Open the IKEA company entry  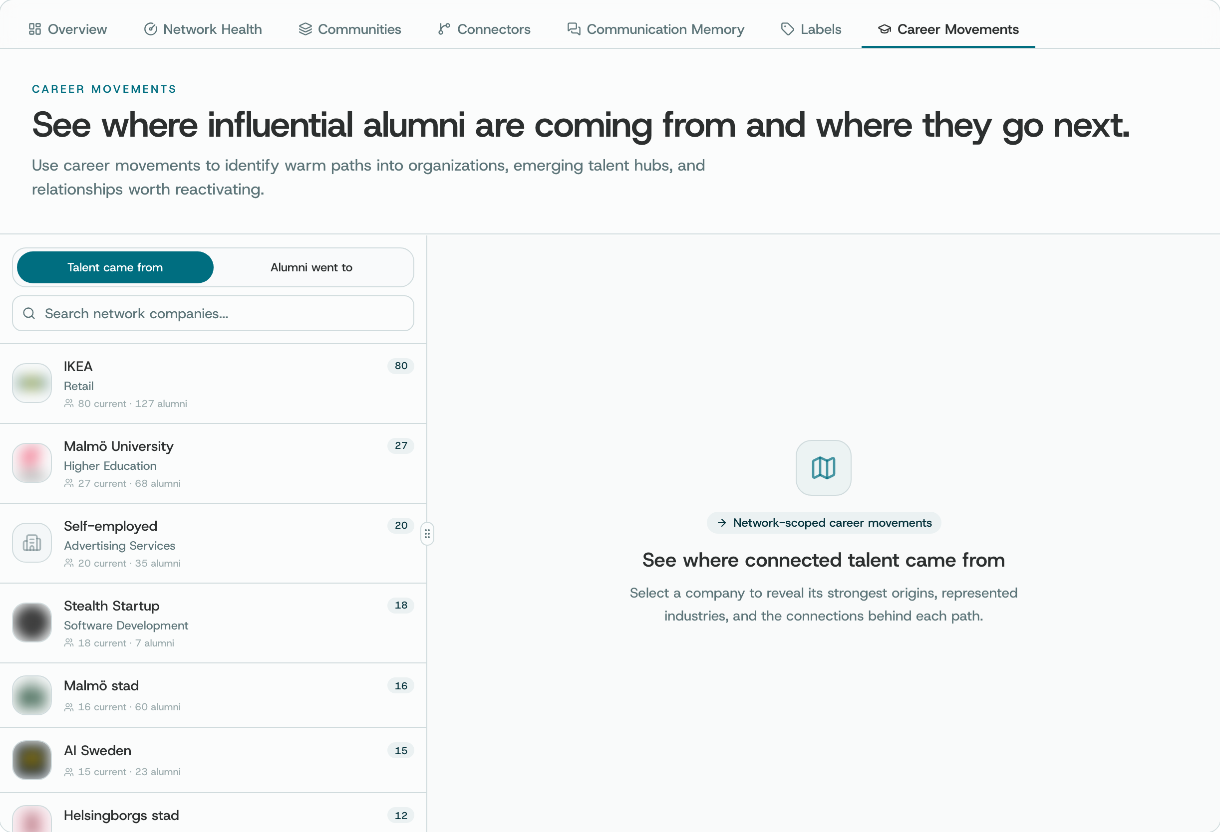pos(213,384)
